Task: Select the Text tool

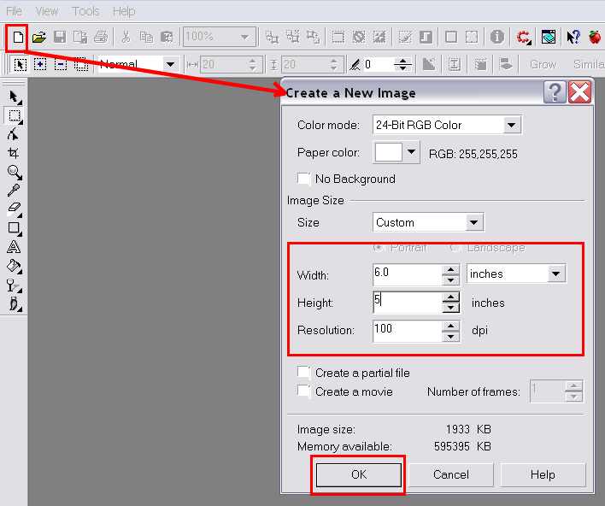Action: point(14,247)
